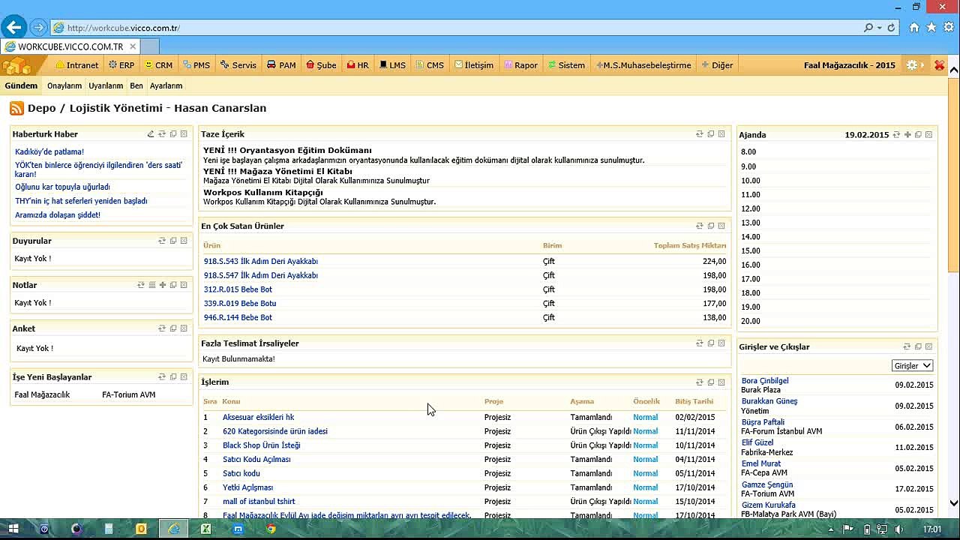Image resolution: width=960 pixels, height=540 pixels.
Task: Open product 339.R.019 Bebe Botu
Action: point(240,304)
